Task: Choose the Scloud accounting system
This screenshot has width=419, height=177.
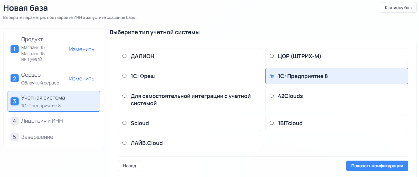Action: click(190, 123)
